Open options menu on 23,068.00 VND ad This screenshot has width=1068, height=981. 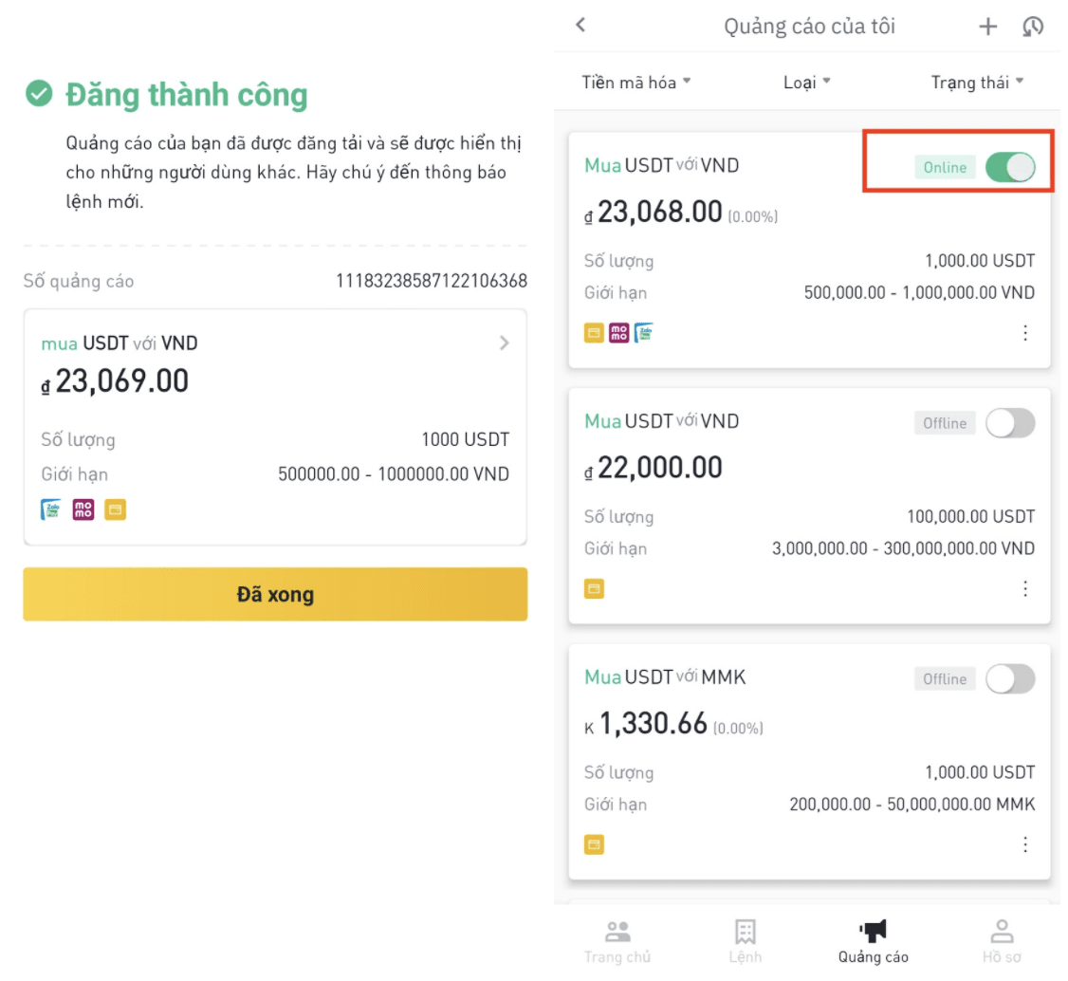point(1025,333)
